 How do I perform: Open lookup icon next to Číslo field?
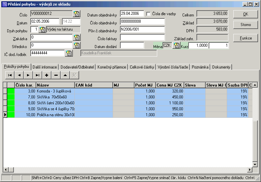point(76,13)
